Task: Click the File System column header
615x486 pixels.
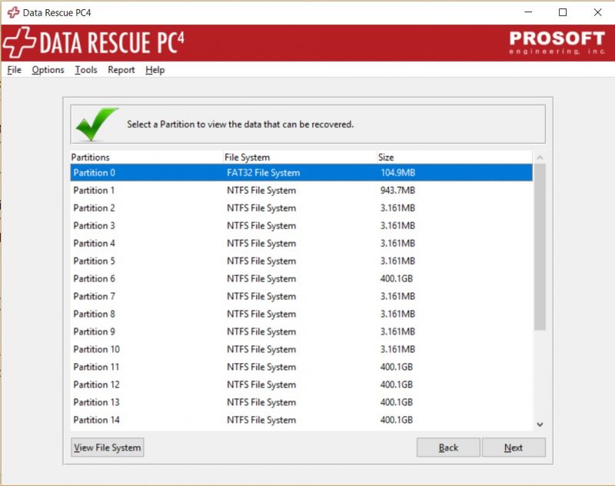Action: click(x=301, y=158)
